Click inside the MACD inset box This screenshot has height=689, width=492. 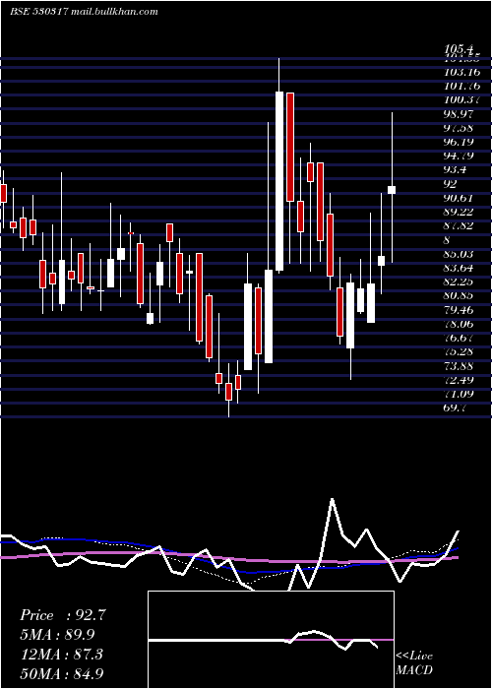coord(271,640)
